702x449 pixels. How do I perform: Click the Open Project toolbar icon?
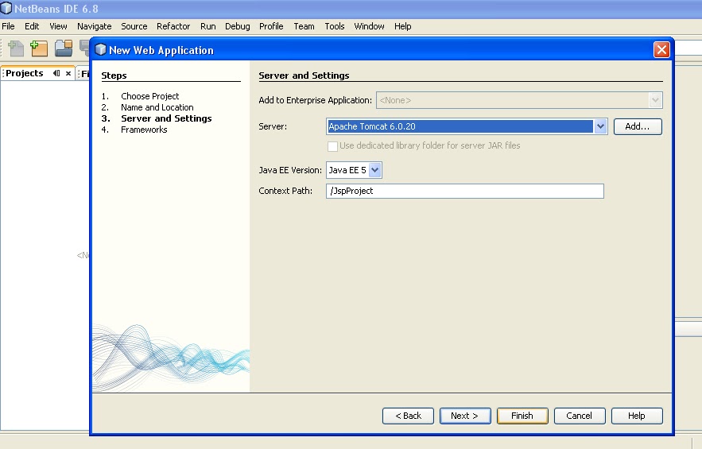(x=64, y=48)
